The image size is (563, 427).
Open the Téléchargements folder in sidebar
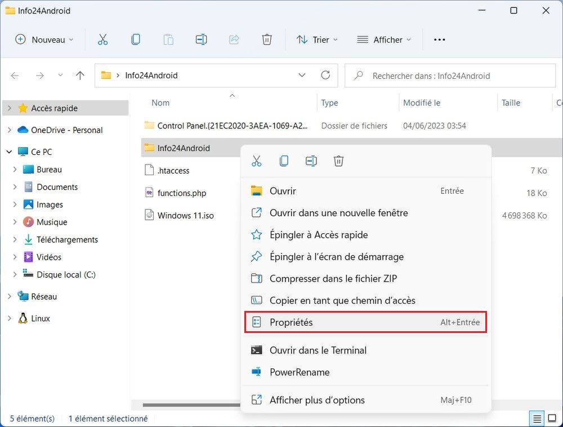67,239
